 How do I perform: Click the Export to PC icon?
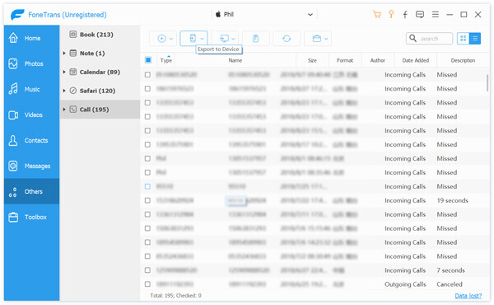pyautogui.click(x=224, y=39)
